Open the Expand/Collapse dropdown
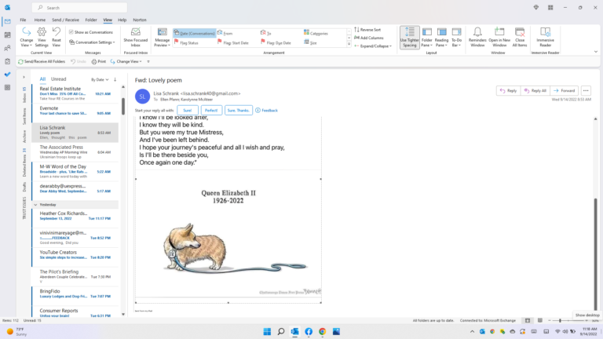The width and height of the screenshot is (603, 339). pos(373,46)
